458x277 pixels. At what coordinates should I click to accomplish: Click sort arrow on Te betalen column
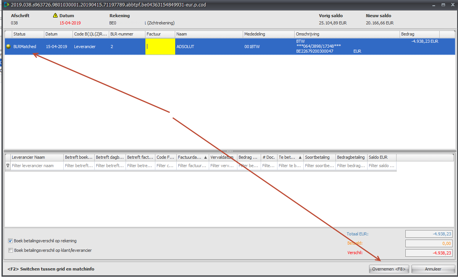coord(300,157)
